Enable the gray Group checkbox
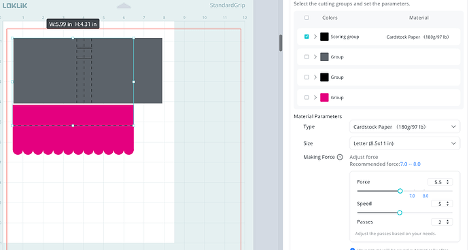The height and width of the screenshot is (250, 469). point(307,57)
